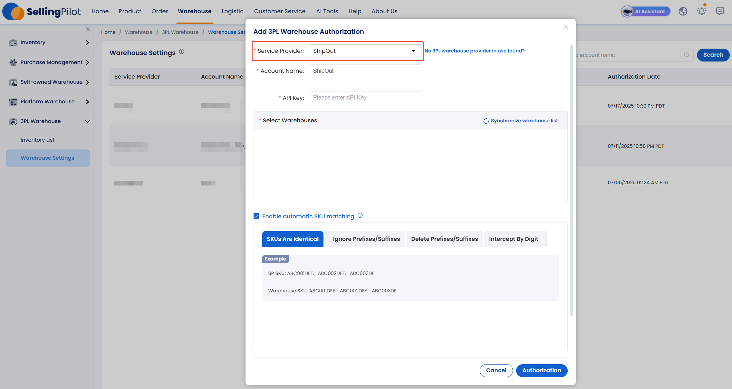The width and height of the screenshot is (732, 389).
Task: Open the Home menu
Action: pyautogui.click(x=100, y=11)
